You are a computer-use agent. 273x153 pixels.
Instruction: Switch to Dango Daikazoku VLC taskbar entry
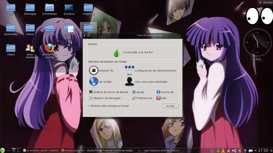160,151
